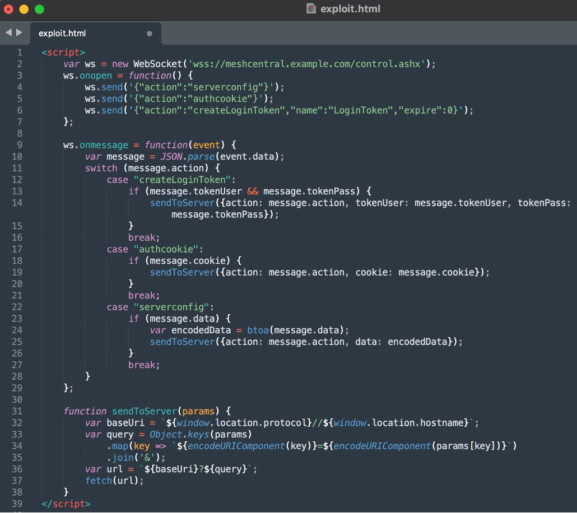Select the exploit.html tab

tap(96, 34)
